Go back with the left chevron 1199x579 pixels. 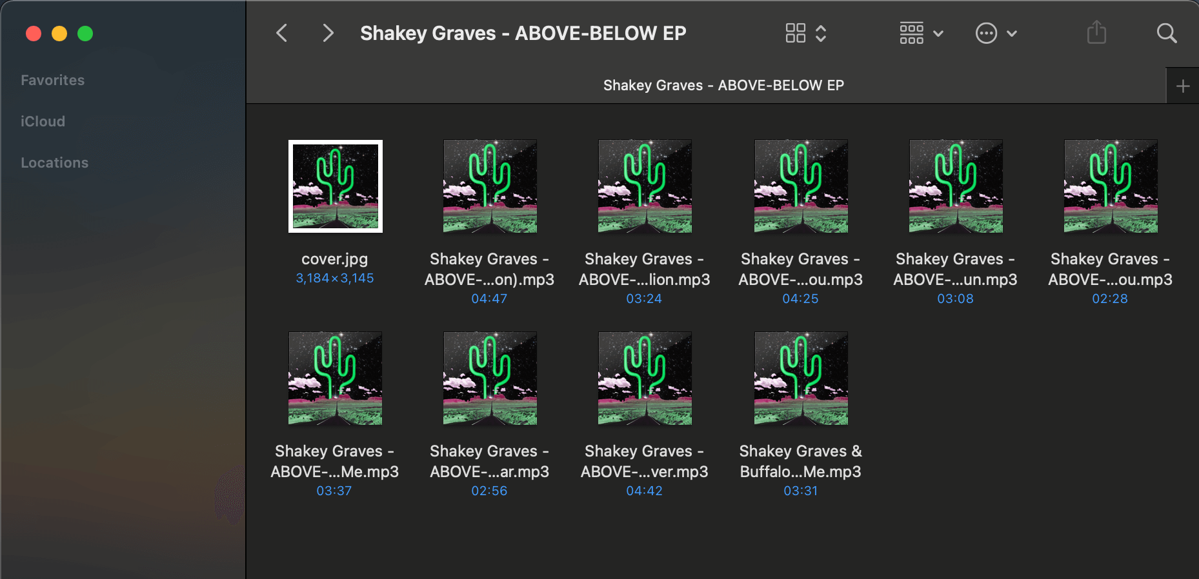281,33
